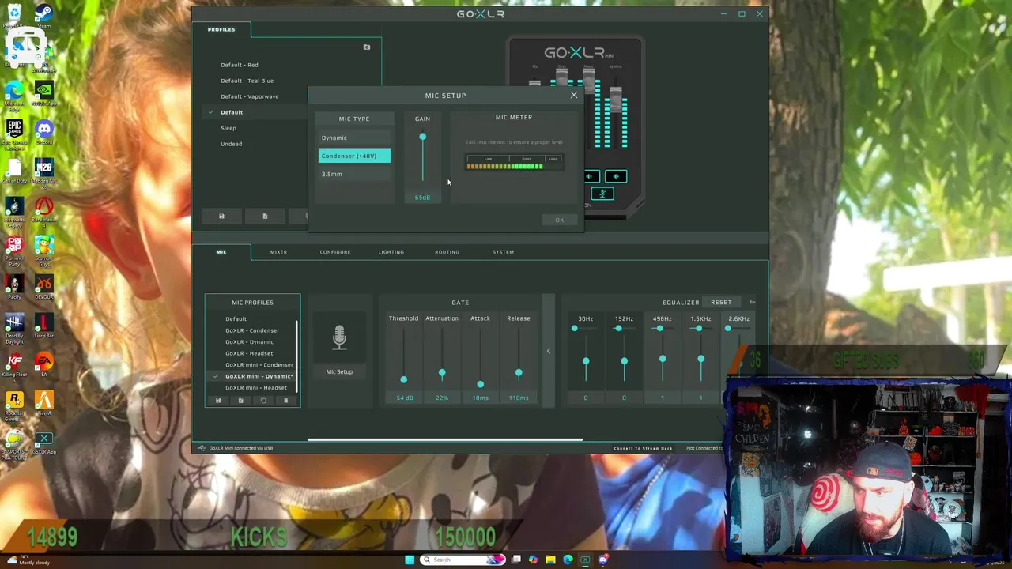Open Windows Start menu
This screenshot has width=1012, height=569.
[409, 560]
